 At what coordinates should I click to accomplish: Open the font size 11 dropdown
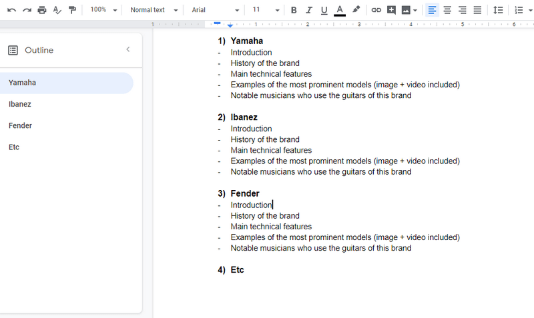266,10
